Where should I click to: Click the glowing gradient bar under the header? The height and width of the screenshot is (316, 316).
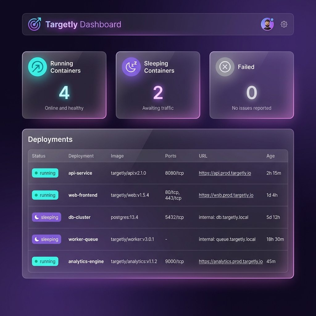[158, 35]
